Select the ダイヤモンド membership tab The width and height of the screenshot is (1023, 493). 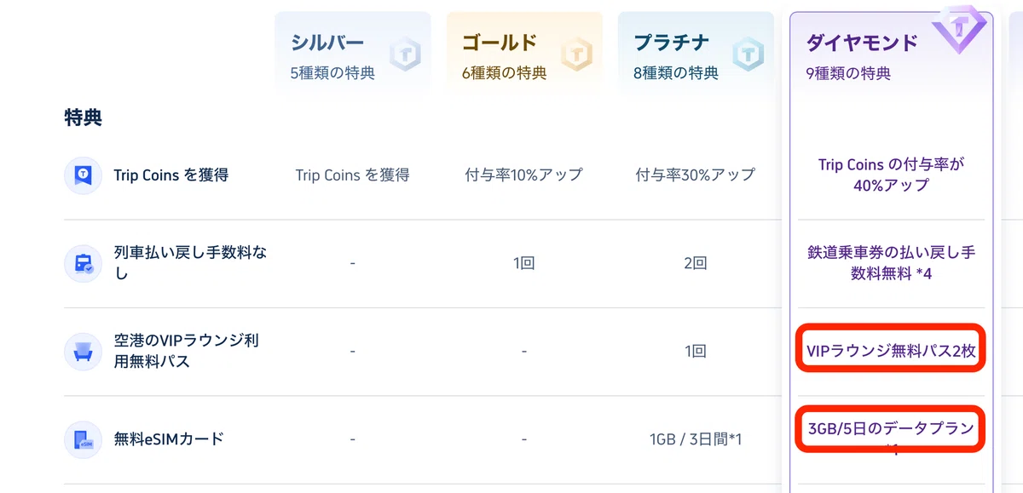coord(891,51)
